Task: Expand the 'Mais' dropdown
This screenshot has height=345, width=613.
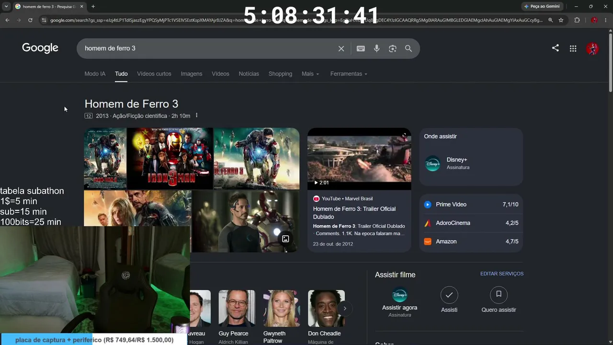Action: tap(310, 74)
